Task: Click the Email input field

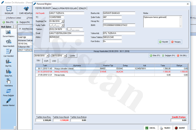Action: coord(67,33)
